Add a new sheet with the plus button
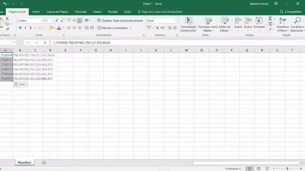305x171 pixels. pyautogui.click(x=44, y=162)
